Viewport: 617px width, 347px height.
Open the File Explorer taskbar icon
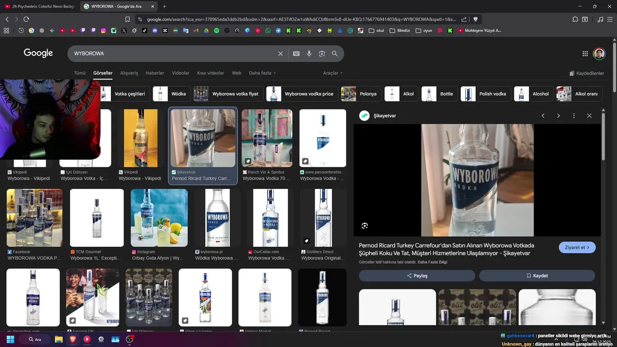59,339
